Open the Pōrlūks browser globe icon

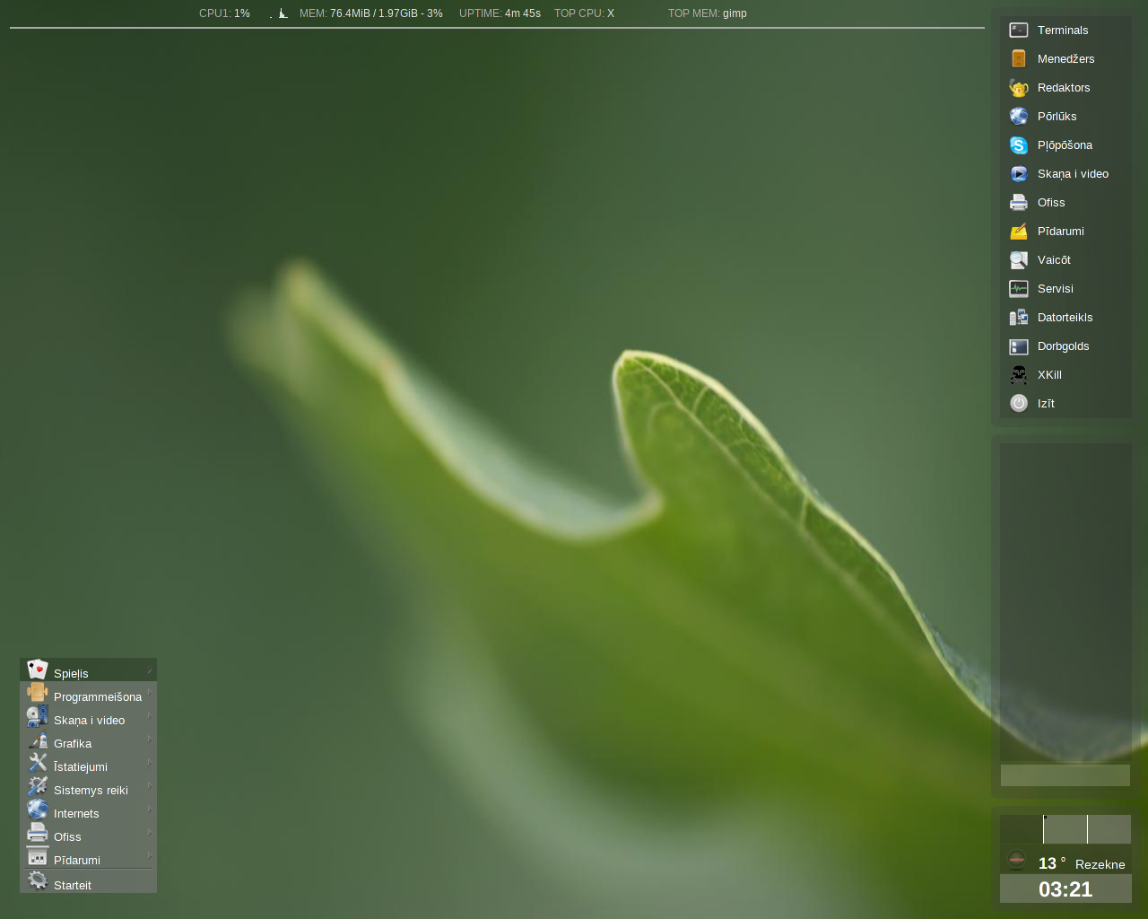point(1019,116)
